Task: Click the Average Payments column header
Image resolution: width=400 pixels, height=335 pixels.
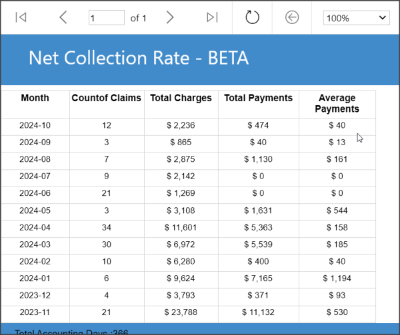Action: (337, 104)
